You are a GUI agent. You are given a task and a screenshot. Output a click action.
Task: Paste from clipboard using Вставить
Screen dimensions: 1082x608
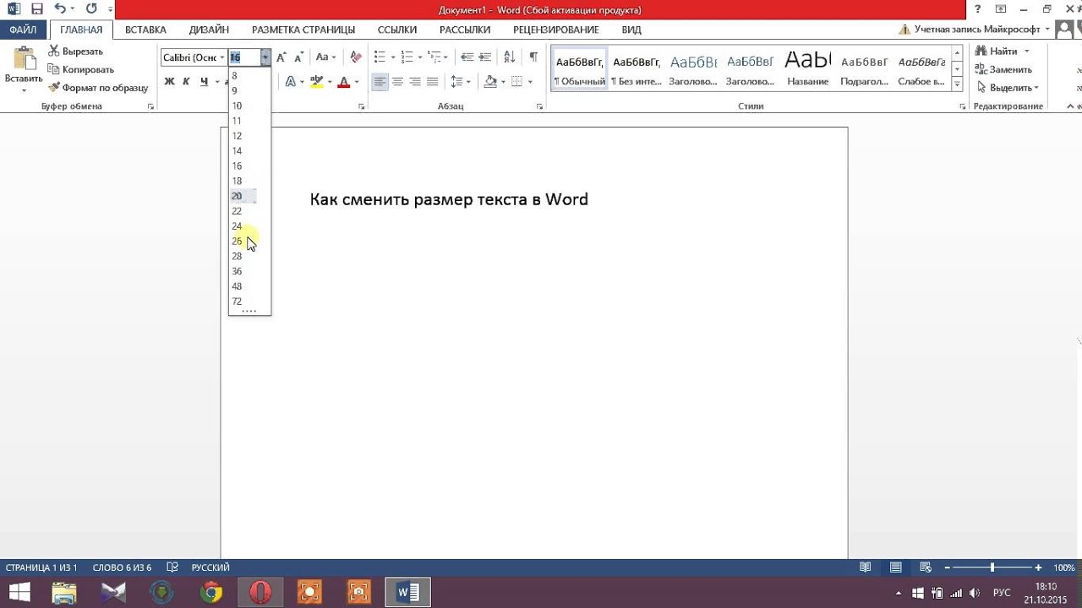tap(23, 70)
